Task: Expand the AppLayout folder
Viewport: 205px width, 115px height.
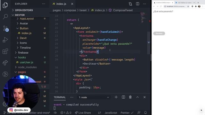Action: coord(27,19)
